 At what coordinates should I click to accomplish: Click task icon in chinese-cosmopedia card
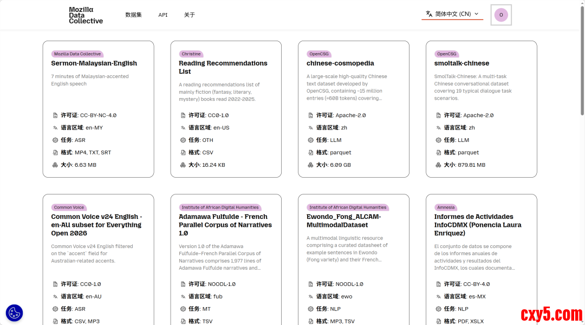[x=311, y=140]
